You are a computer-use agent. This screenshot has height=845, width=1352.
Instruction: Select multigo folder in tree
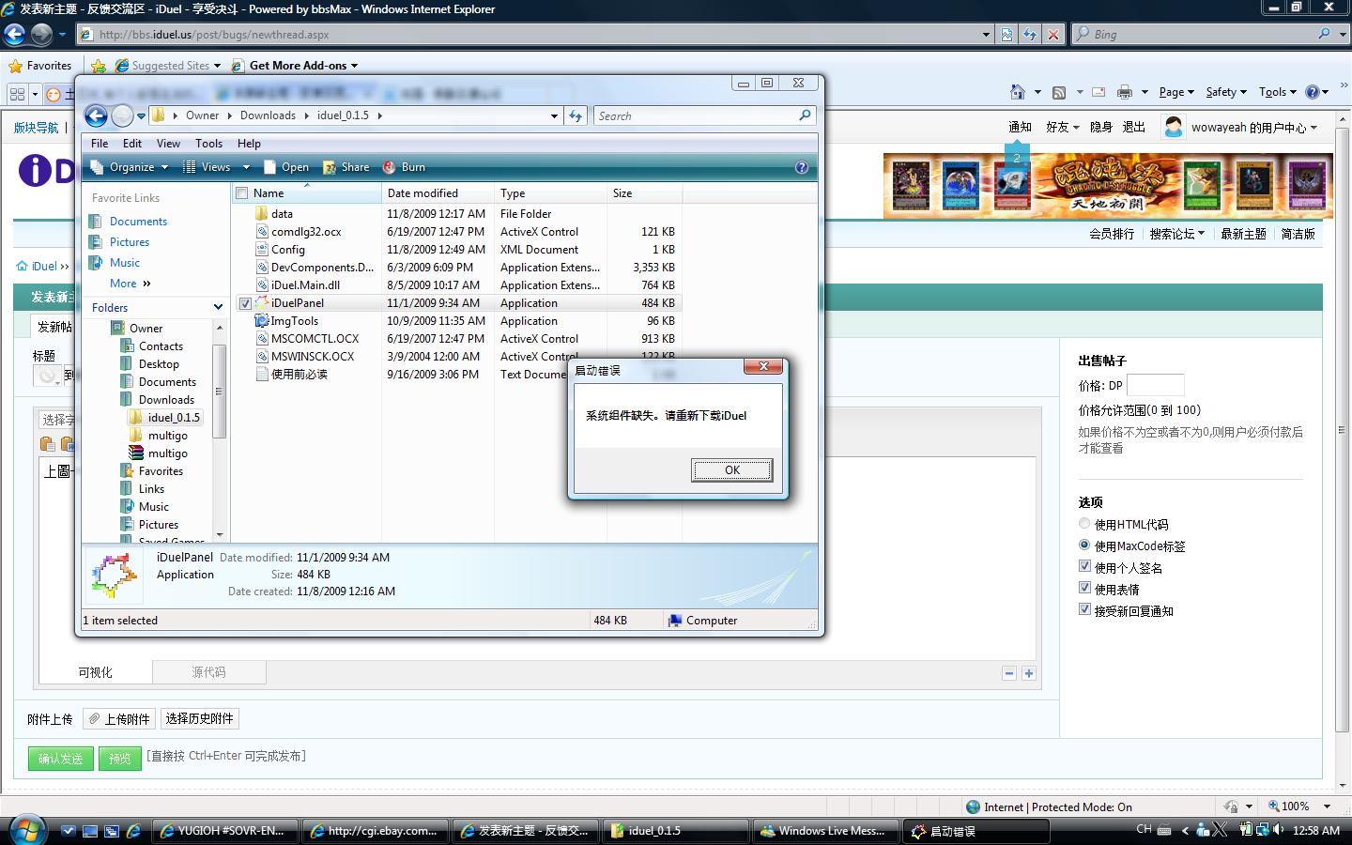coord(167,435)
